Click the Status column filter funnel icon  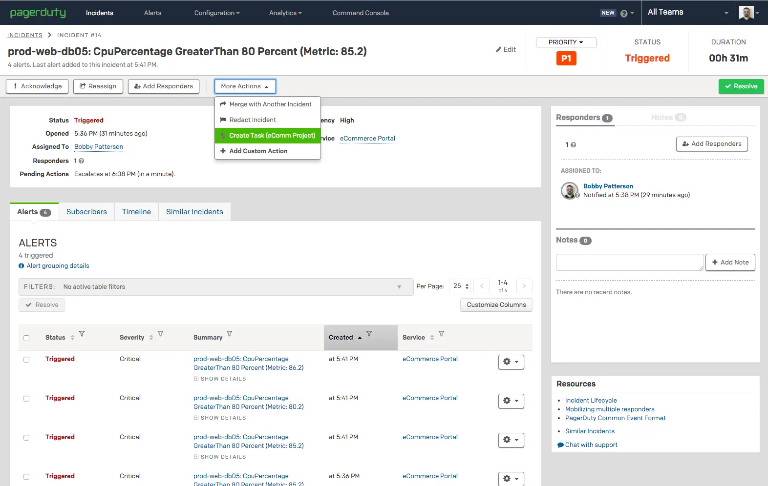pyautogui.click(x=82, y=334)
